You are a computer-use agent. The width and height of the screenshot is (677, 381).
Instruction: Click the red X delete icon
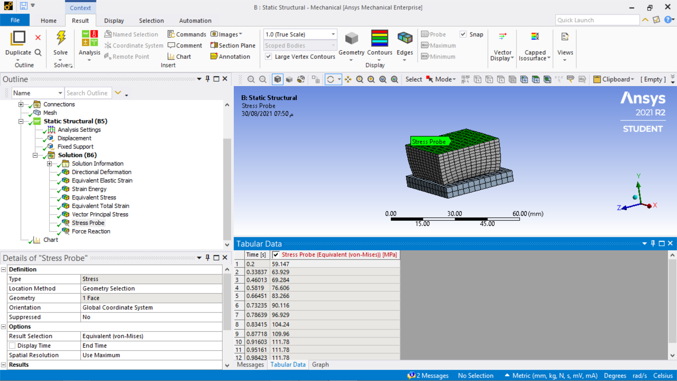(x=38, y=37)
